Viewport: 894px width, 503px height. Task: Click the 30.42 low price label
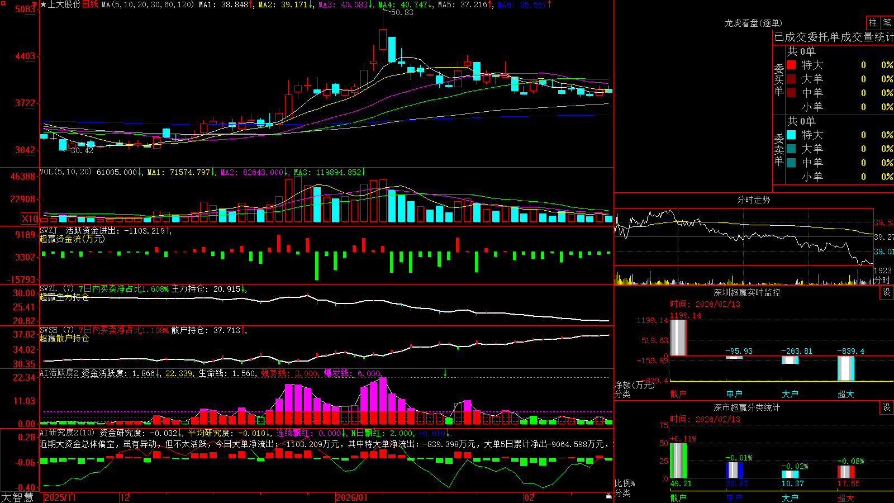82,150
